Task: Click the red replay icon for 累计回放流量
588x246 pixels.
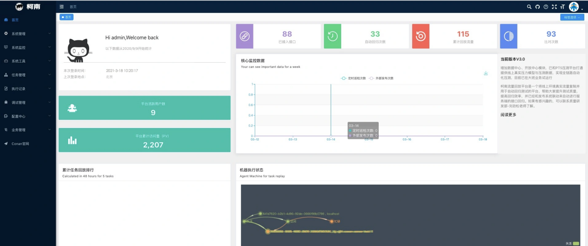Action: [x=420, y=36]
